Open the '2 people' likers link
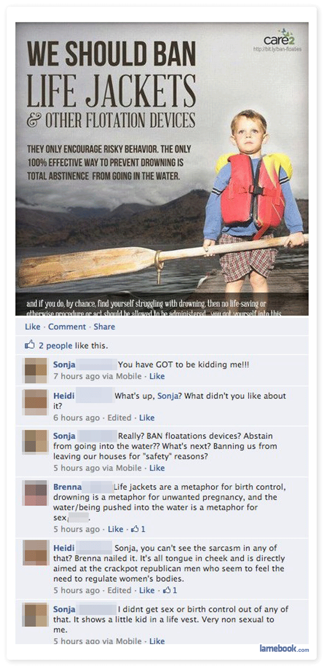The image size is (326, 669). [55, 346]
